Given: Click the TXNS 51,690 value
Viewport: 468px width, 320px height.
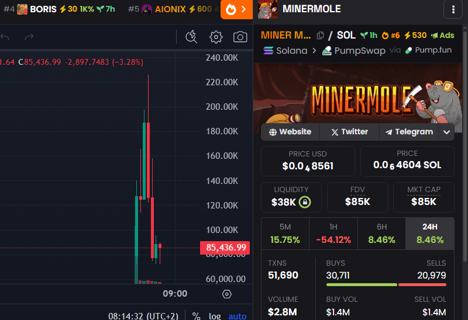Looking at the screenshot, I should click(x=283, y=275).
